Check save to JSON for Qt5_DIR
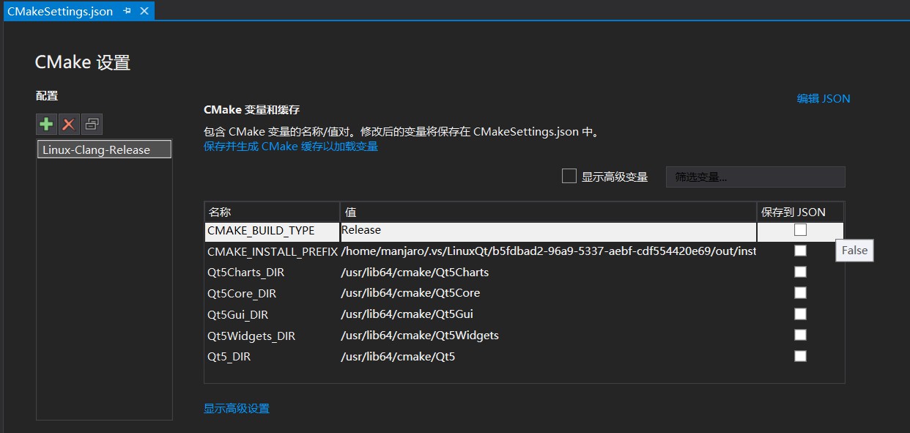The image size is (910, 433). (x=799, y=355)
